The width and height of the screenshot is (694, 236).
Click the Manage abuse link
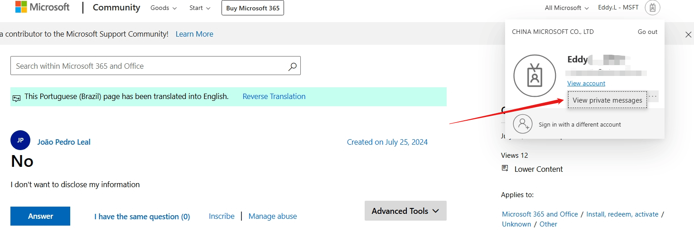click(x=273, y=216)
